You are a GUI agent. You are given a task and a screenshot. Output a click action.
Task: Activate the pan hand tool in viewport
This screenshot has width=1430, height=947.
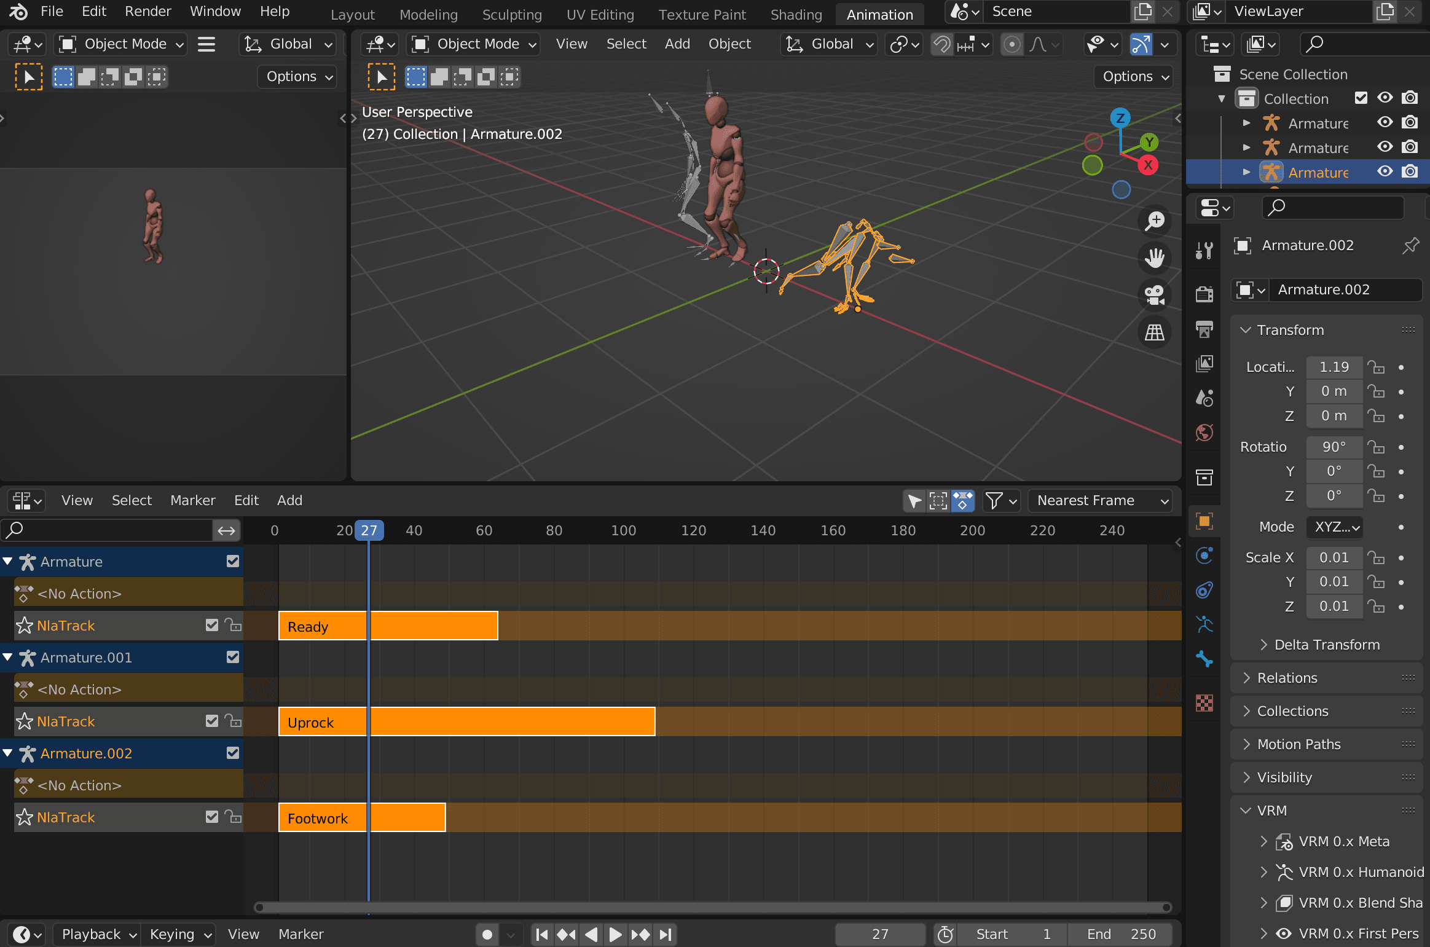[x=1155, y=258]
